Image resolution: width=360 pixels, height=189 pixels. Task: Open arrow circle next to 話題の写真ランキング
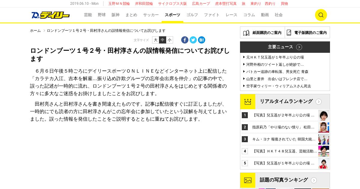[x=314, y=180]
